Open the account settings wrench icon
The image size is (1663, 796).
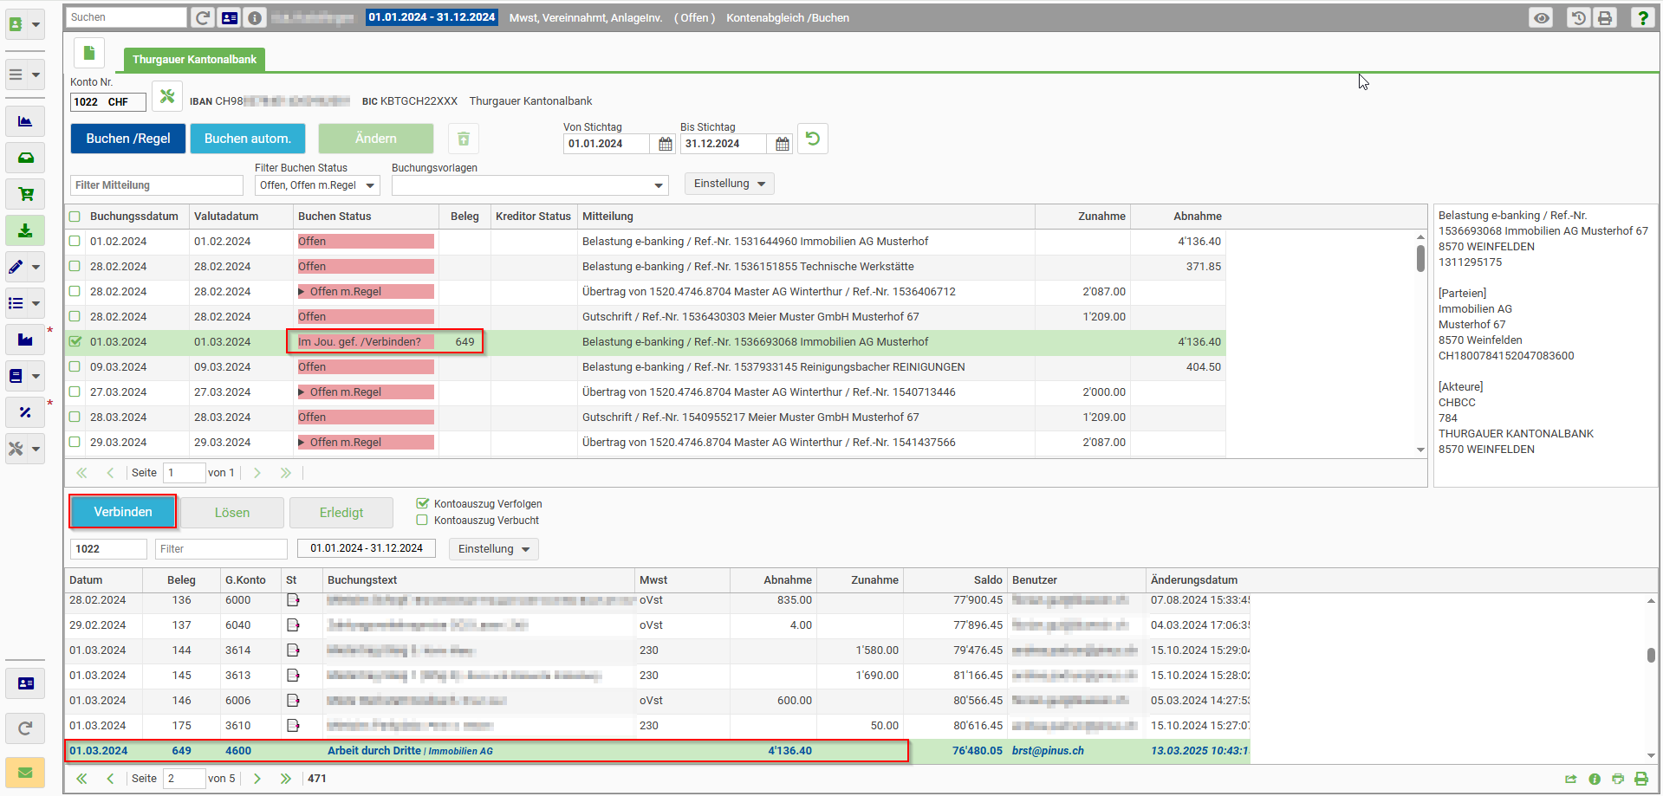point(167,96)
